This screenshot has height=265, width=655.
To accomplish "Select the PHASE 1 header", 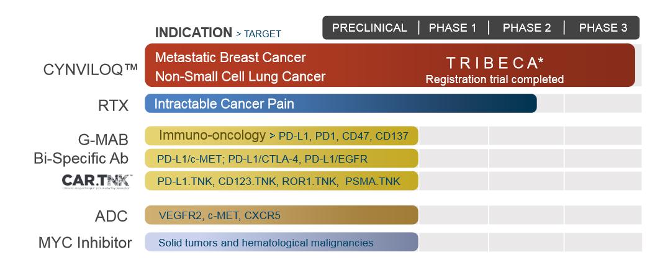I will click(x=453, y=28).
